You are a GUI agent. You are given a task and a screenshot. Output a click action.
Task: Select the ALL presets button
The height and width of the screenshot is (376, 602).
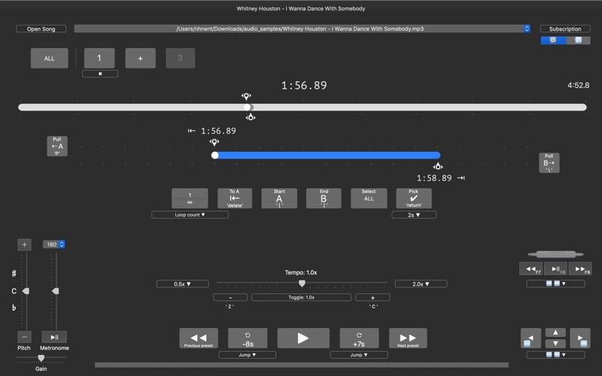pos(50,59)
